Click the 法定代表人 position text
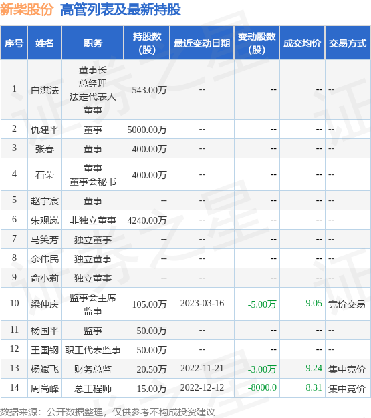Image resolution: width=371 pixels, height=418 pixels. pyautogui.click(x=93, y=97)
